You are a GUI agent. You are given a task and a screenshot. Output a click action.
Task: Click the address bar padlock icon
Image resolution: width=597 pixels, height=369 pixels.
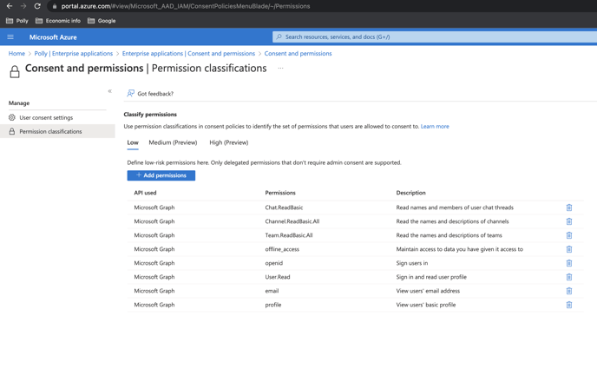tap(55, 6)
